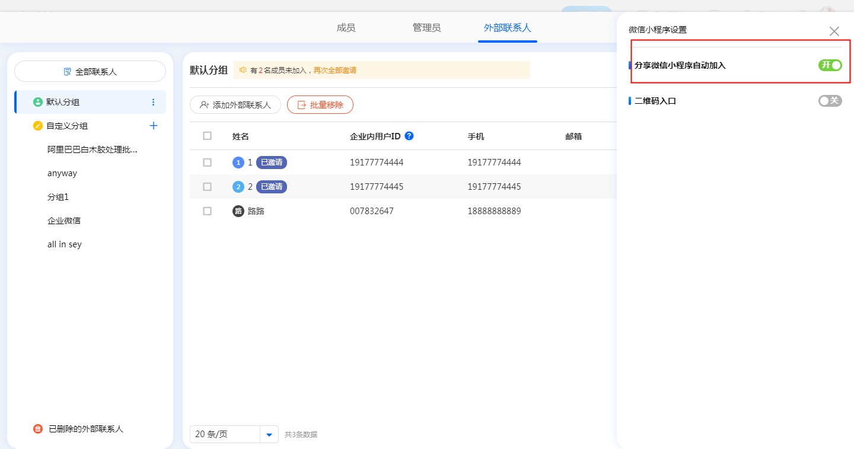Screen dimensions: 854x449
Task: Click the 添加外部联系人 button
Action: tap(235, 105)
